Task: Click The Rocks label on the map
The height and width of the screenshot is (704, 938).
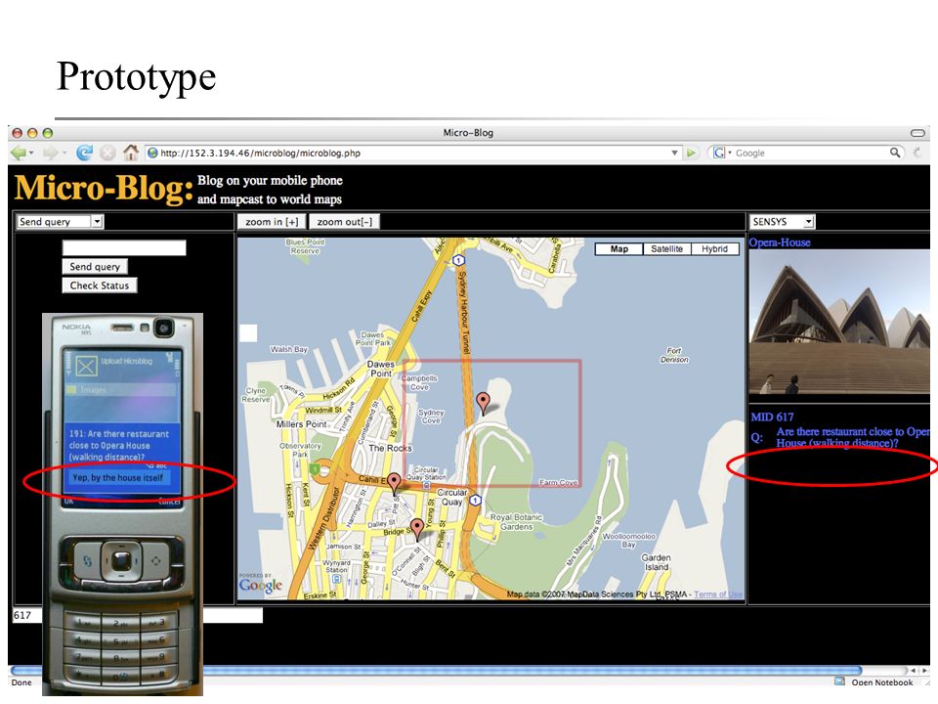Action: pyautogui.click(x=390, y=448)
